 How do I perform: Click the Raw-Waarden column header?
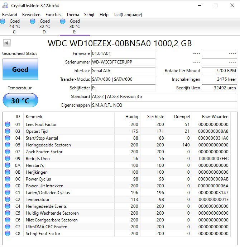pos(211,117)
